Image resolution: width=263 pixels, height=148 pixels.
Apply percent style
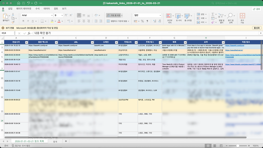click(142, 21)
